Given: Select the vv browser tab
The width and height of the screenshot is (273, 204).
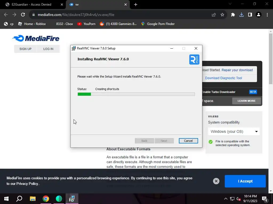Looking at the screenshot, I should [98, 5].
